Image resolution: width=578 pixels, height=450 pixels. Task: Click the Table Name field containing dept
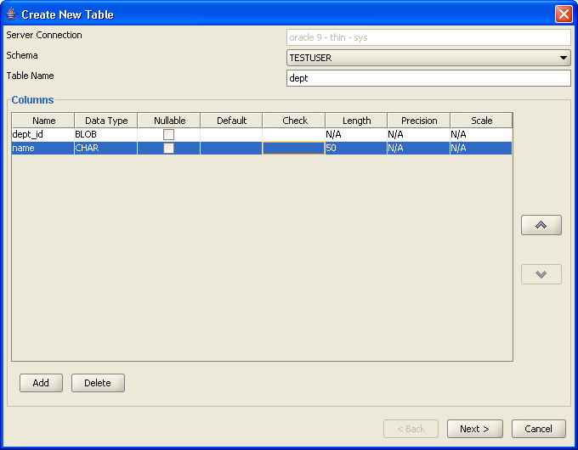coord(428,78)
